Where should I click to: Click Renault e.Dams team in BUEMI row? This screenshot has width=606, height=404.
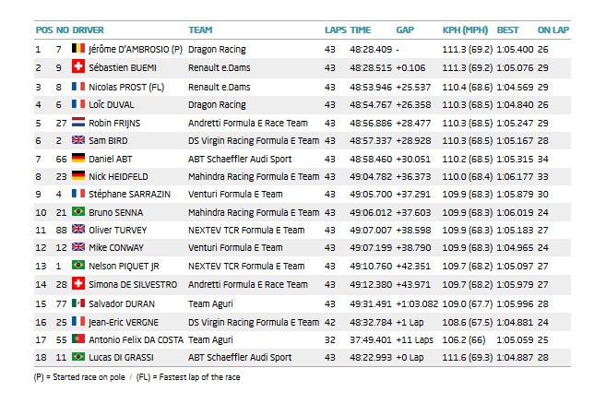coord(220,67)
